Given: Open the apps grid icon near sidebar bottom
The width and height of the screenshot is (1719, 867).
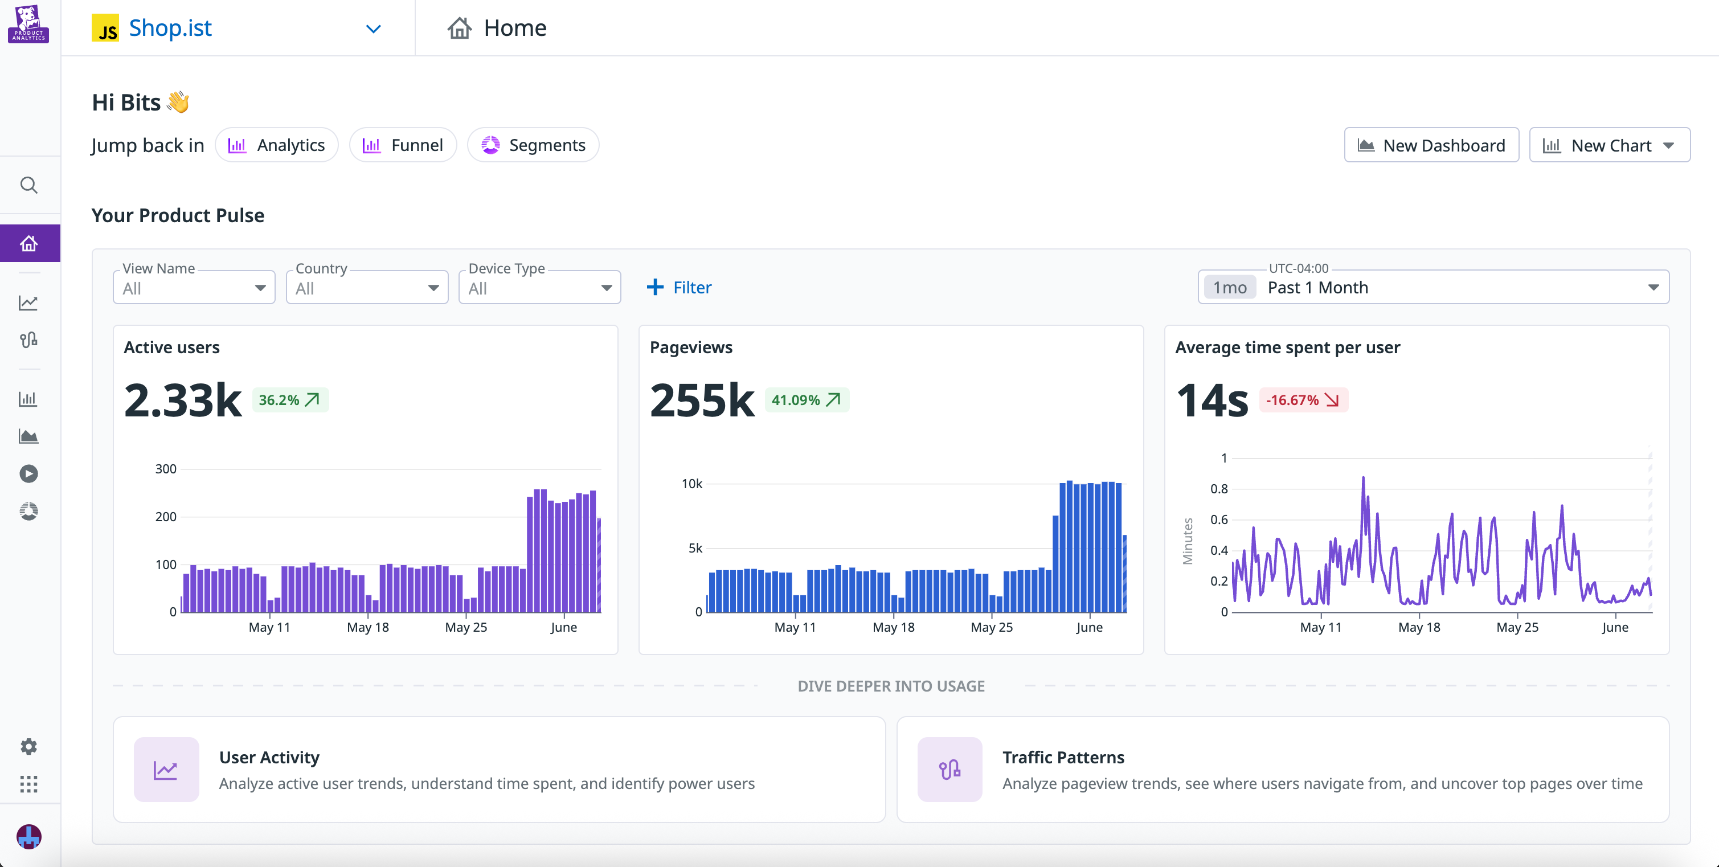Looking at the screenshot, I should point(30,784).
